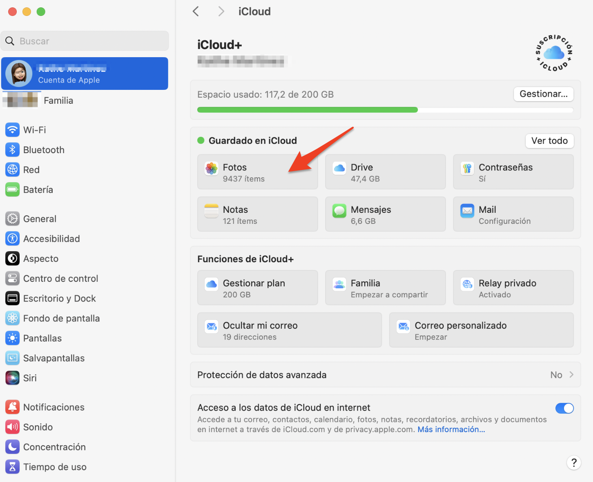Open Notificaciones bell icon
The width and height of the screenshot is (593, 482).
[12, 407]
